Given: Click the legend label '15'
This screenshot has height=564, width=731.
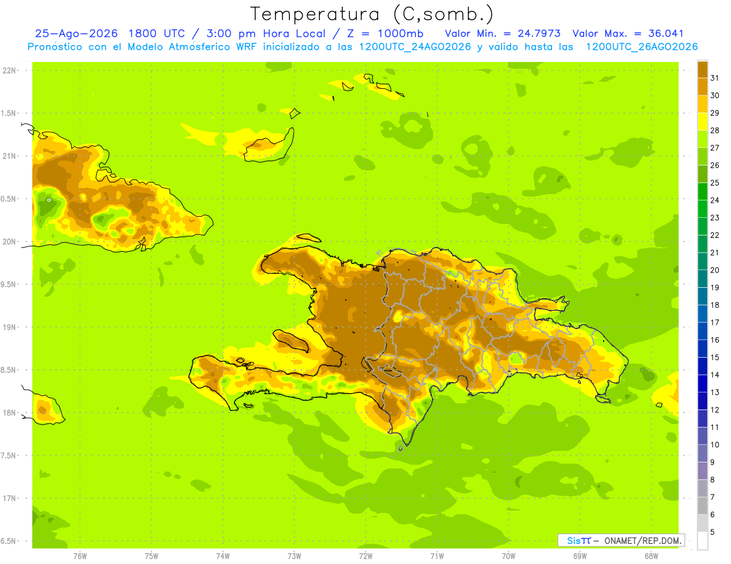Looking at the screenshot, I should pyautogui.click(x=715, y=357).
